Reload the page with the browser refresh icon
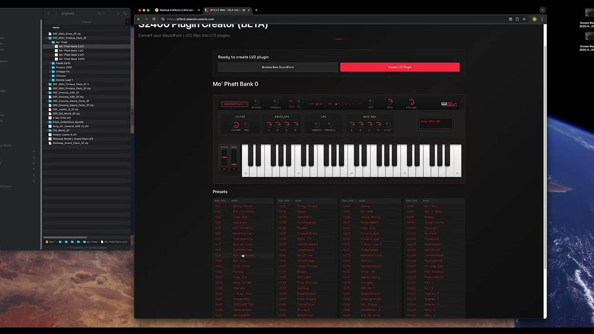594x334 pixels. point(154,19)
